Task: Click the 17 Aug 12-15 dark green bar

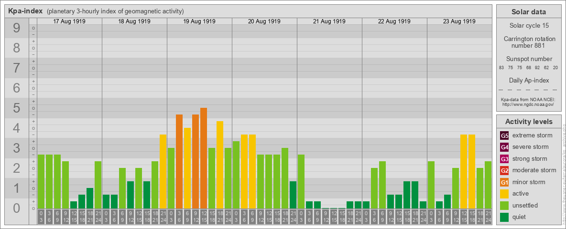Action: tap(73, 205)
